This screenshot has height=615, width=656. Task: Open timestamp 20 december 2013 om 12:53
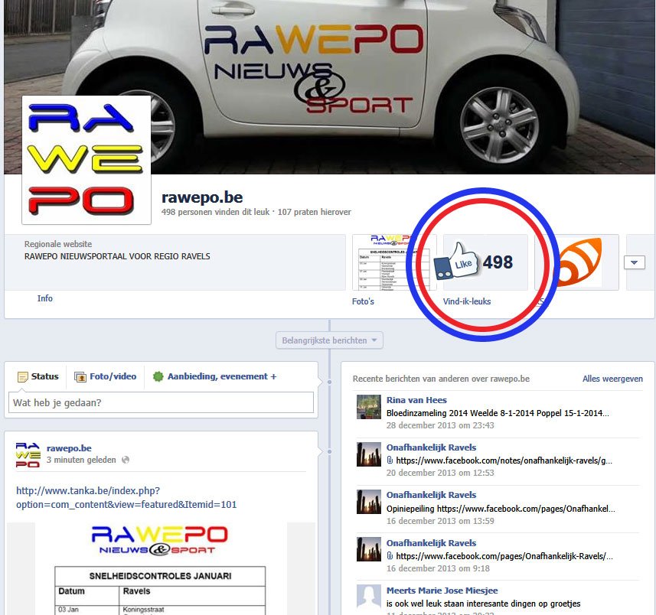[x=440, y=473]
